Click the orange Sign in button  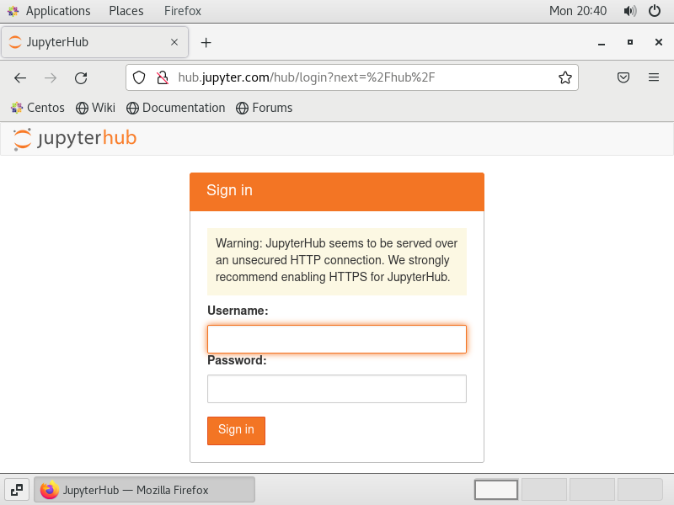coord(236,430)
